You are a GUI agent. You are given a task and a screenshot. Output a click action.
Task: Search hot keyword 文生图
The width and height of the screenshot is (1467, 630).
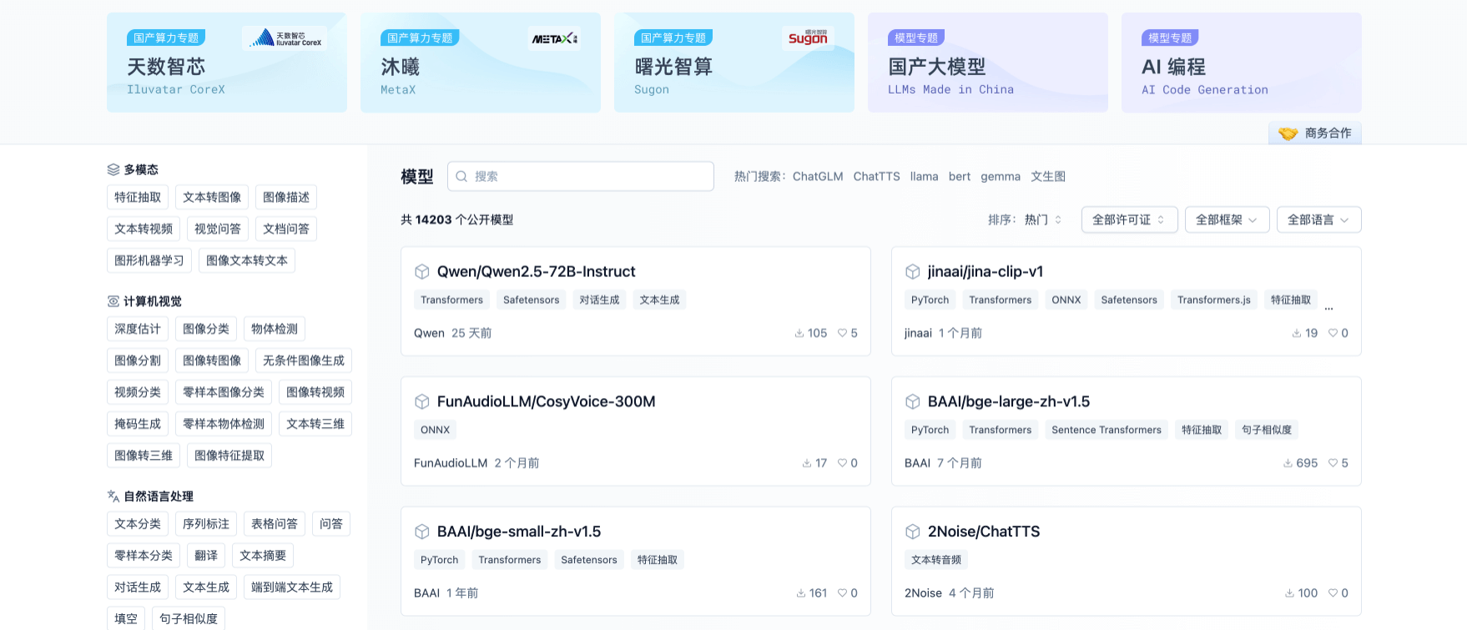[1048, 177]
